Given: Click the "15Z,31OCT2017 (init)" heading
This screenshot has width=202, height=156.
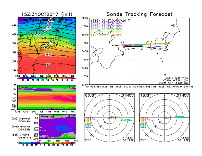Looking at the screenshot, I should pos(47,14).
